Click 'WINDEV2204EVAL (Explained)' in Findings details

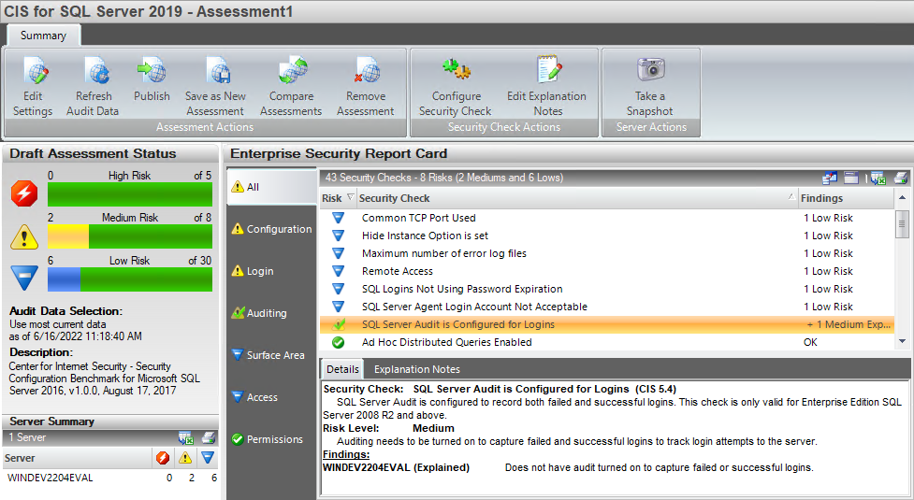396,467
